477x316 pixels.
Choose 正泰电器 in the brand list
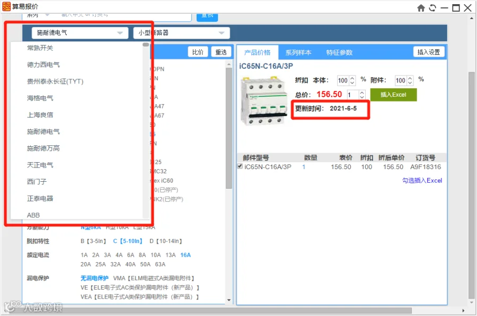click(40, 198)
